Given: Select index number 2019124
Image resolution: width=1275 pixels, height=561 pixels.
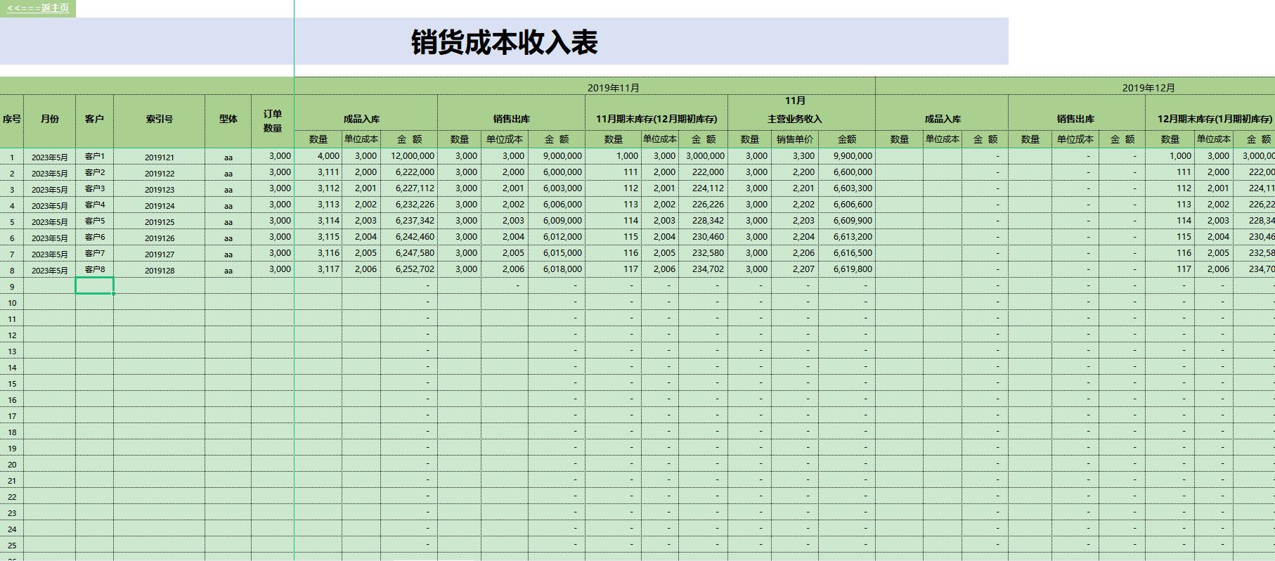Looking at the screenshot, I should click(x=160, y=206).
